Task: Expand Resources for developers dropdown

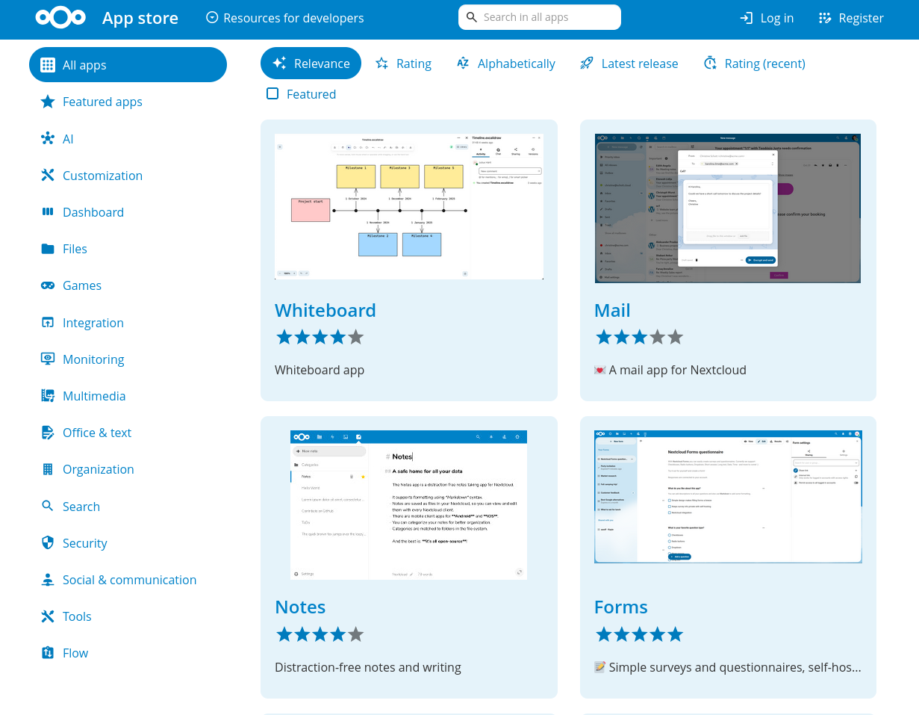Action: pos(285,18)
